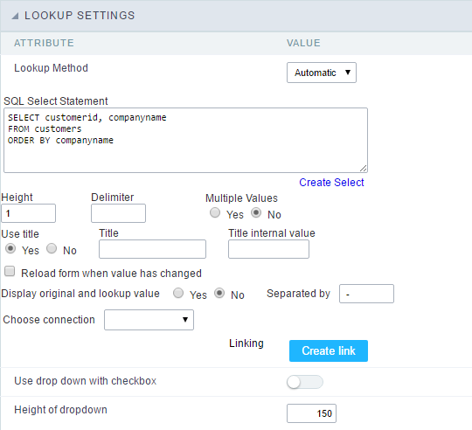Image resolution: width=472 pixels, height=430 pixels.
Task: Focus the Delimiter input field
Action: (x=118, y=213)
